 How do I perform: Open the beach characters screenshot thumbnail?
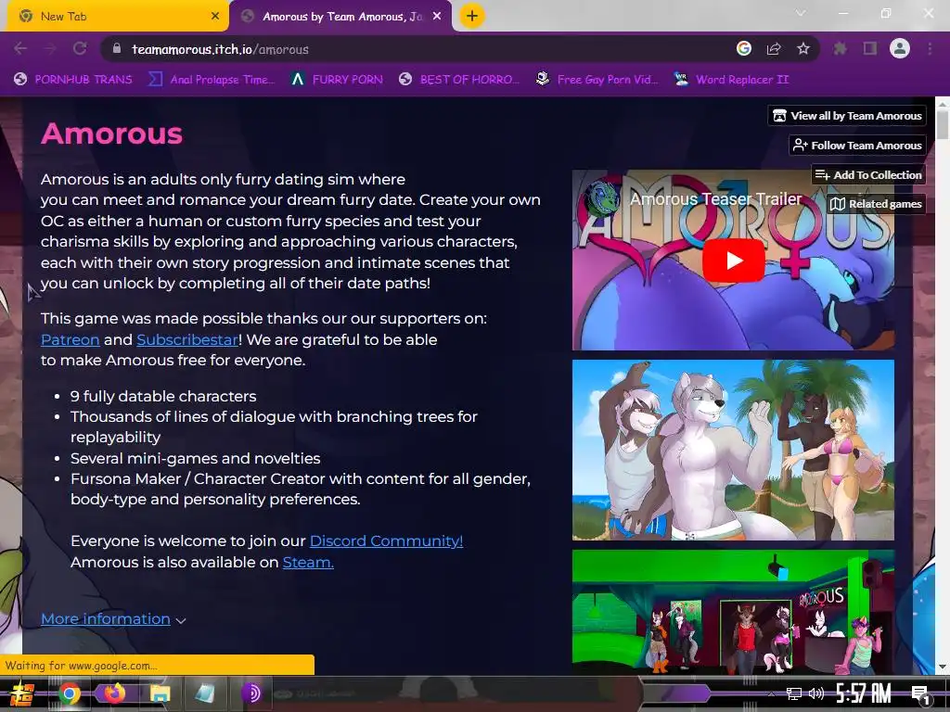(x=733, y=450)
